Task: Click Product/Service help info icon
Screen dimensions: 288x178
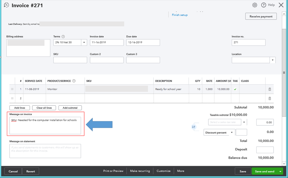Action: point(74,81)
